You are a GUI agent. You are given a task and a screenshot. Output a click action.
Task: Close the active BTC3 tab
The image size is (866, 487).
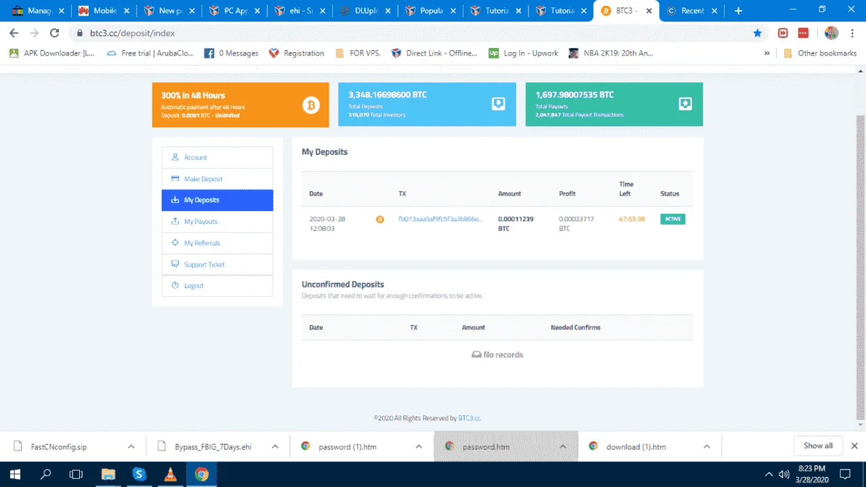(x=648, y=11)
